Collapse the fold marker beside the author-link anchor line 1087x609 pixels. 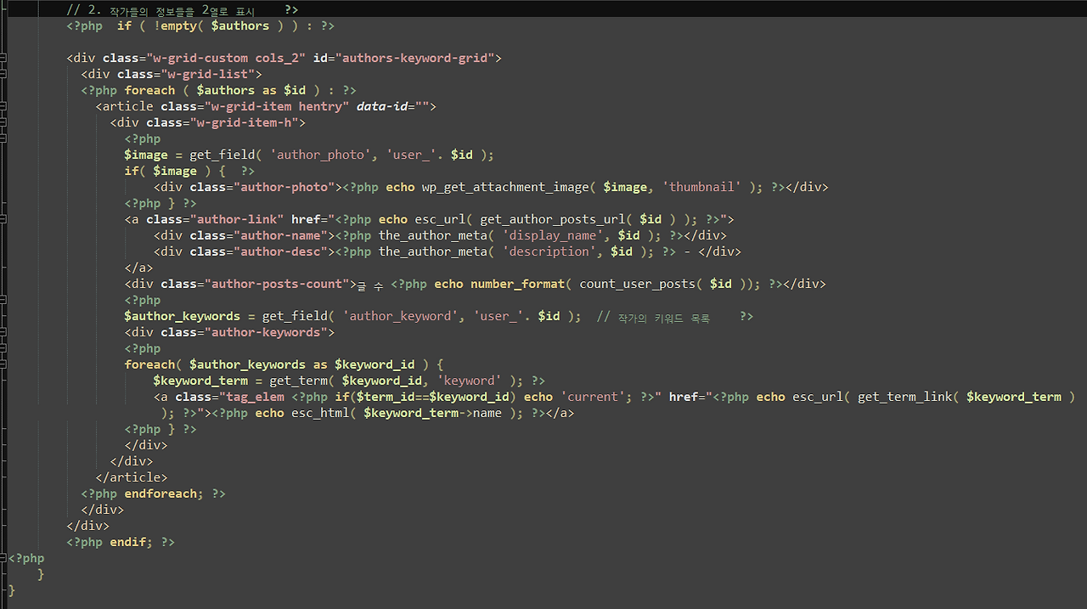(x=3, y=219)
